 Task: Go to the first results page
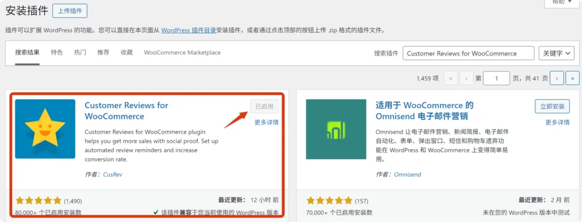click(x=451, y=78)
